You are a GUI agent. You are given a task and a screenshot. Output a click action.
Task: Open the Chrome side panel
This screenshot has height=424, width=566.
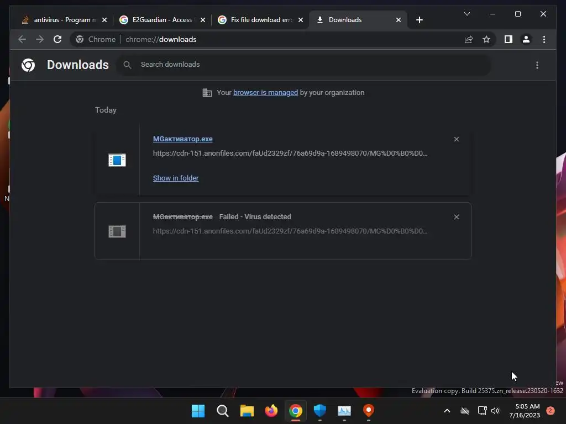(x=509, y=39)
